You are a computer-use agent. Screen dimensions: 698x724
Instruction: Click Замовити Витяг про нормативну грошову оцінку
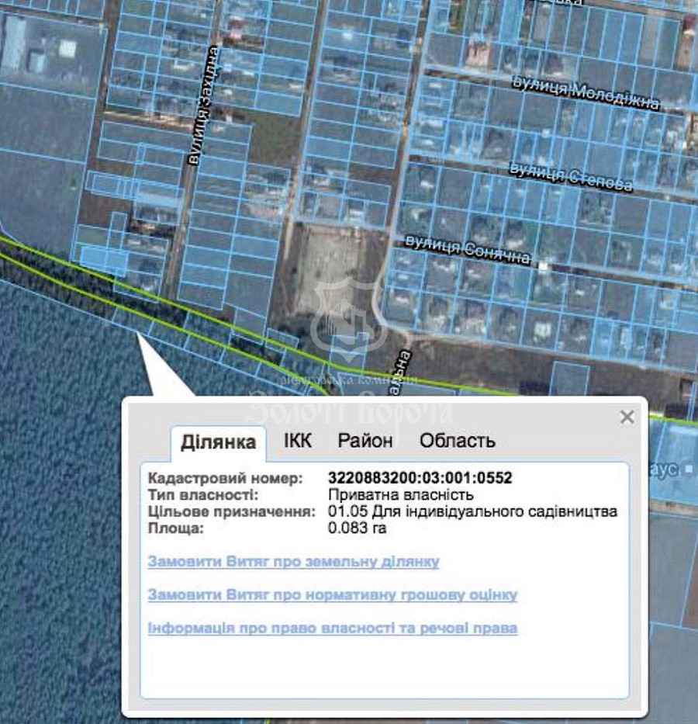[332, 595]
